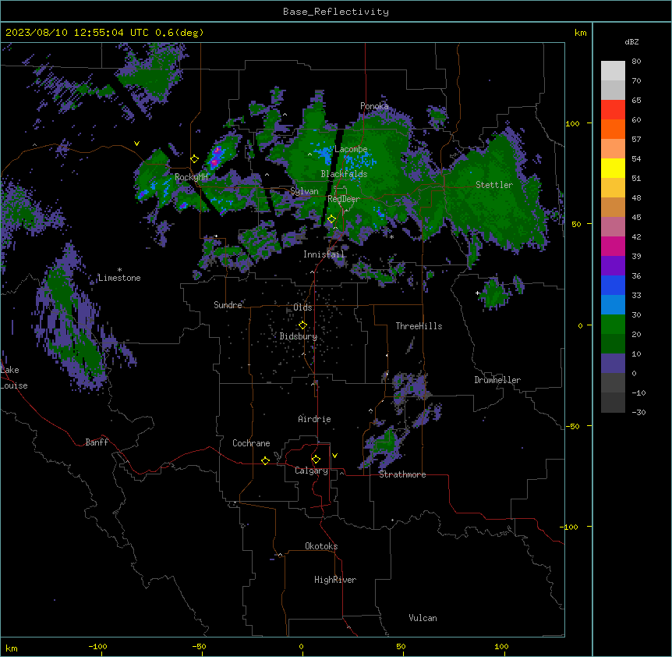
Task: Click the km unit label at top right
Action: tap(580, 33)
